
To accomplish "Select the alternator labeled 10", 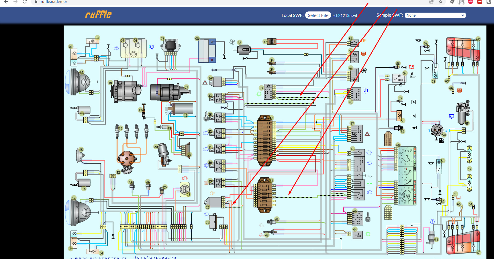I will pyautogui.click(x=126, y=91).
